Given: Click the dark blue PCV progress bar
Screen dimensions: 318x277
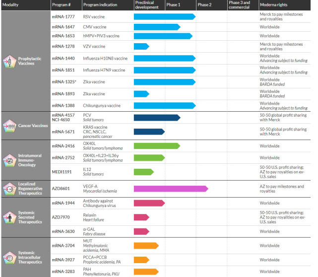Looking at the screenshot, I should tap(156, 118).
